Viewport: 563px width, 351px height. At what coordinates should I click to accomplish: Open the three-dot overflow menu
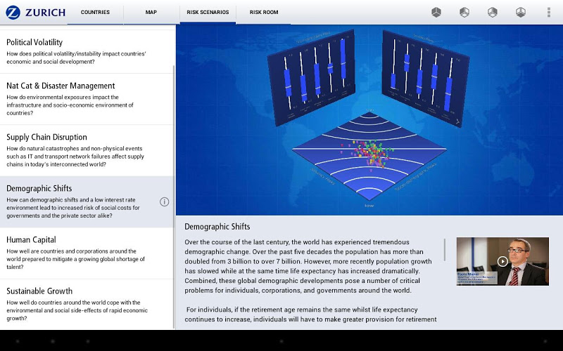pos(549,12)
